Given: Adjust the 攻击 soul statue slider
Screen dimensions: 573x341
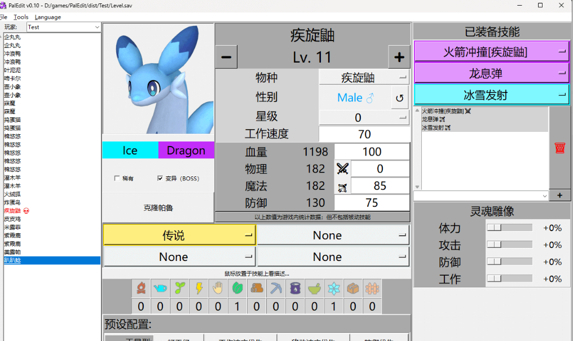Looking at the screenshot, I should [x=509, y=245].
